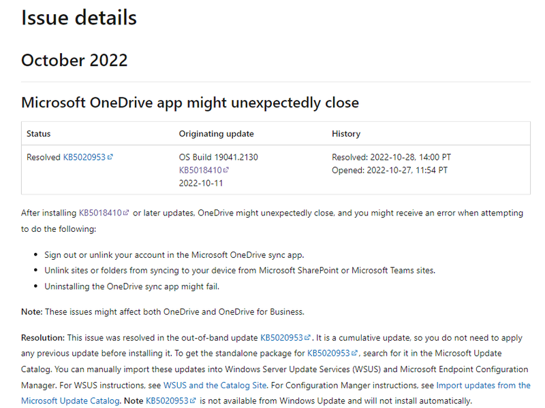Image resolution: width=545 pixels, height=408 pixels.
Task: Follow KB5018410 link in 'After installing' paragraph
Action: coord(100,213)
